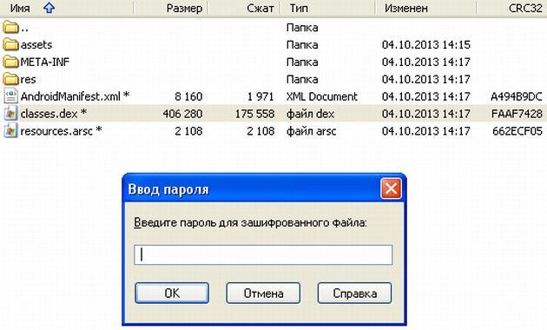
Task: Confirm password with OK button
Action: [172, 293]
